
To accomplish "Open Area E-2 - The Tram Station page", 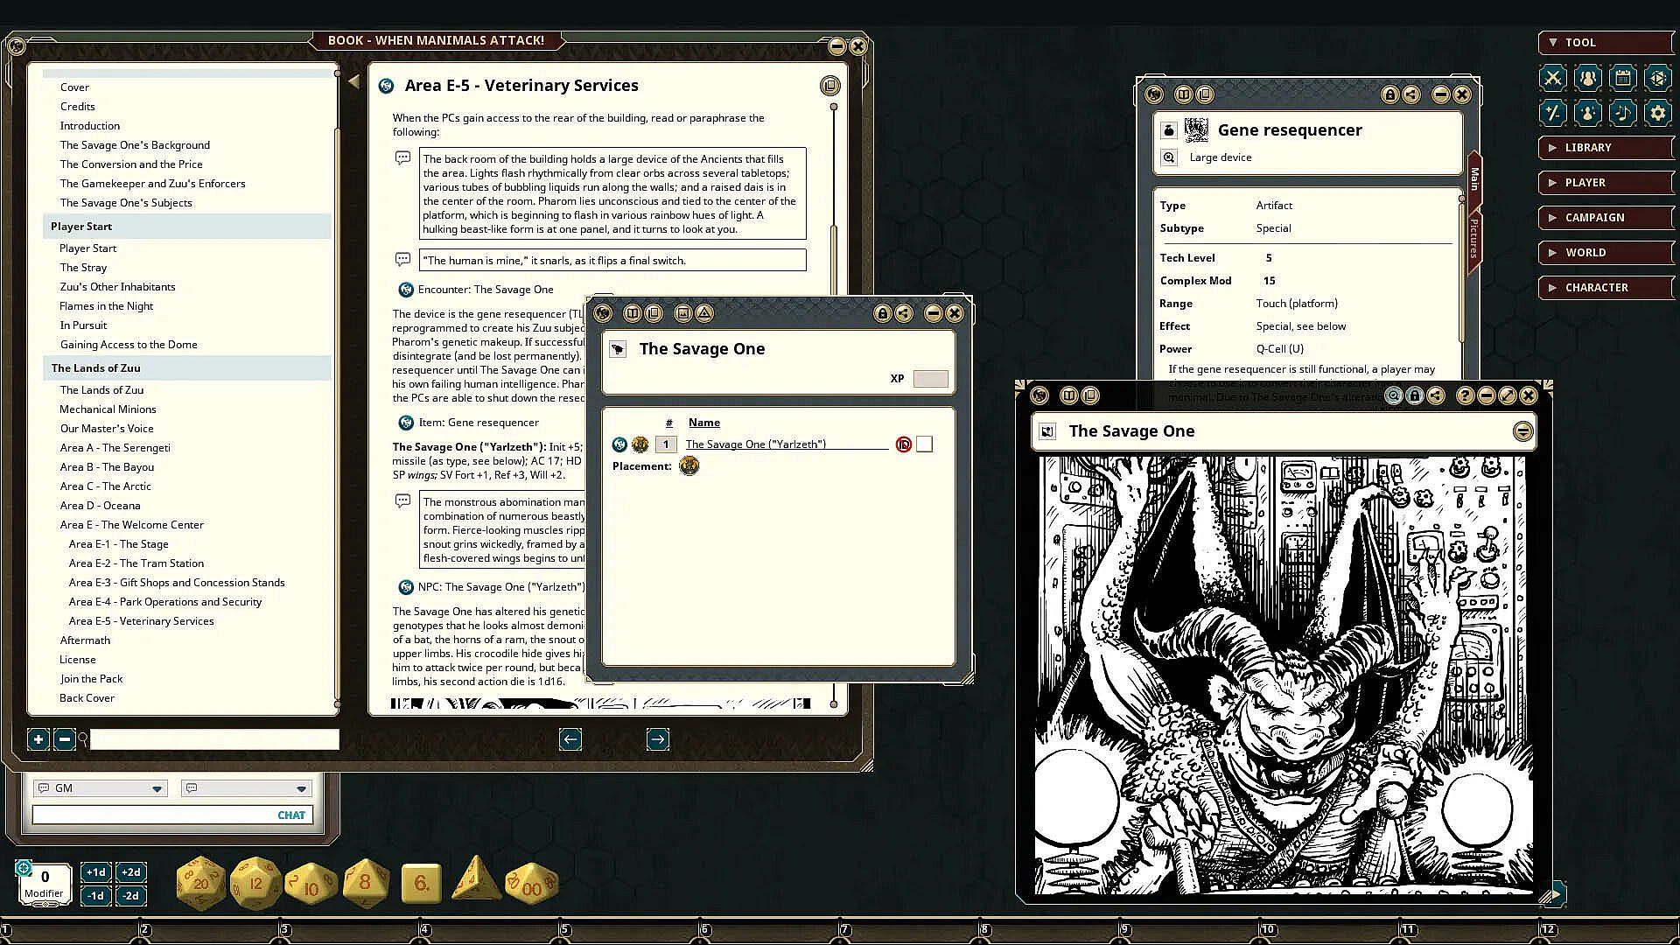I will (136, 563).
